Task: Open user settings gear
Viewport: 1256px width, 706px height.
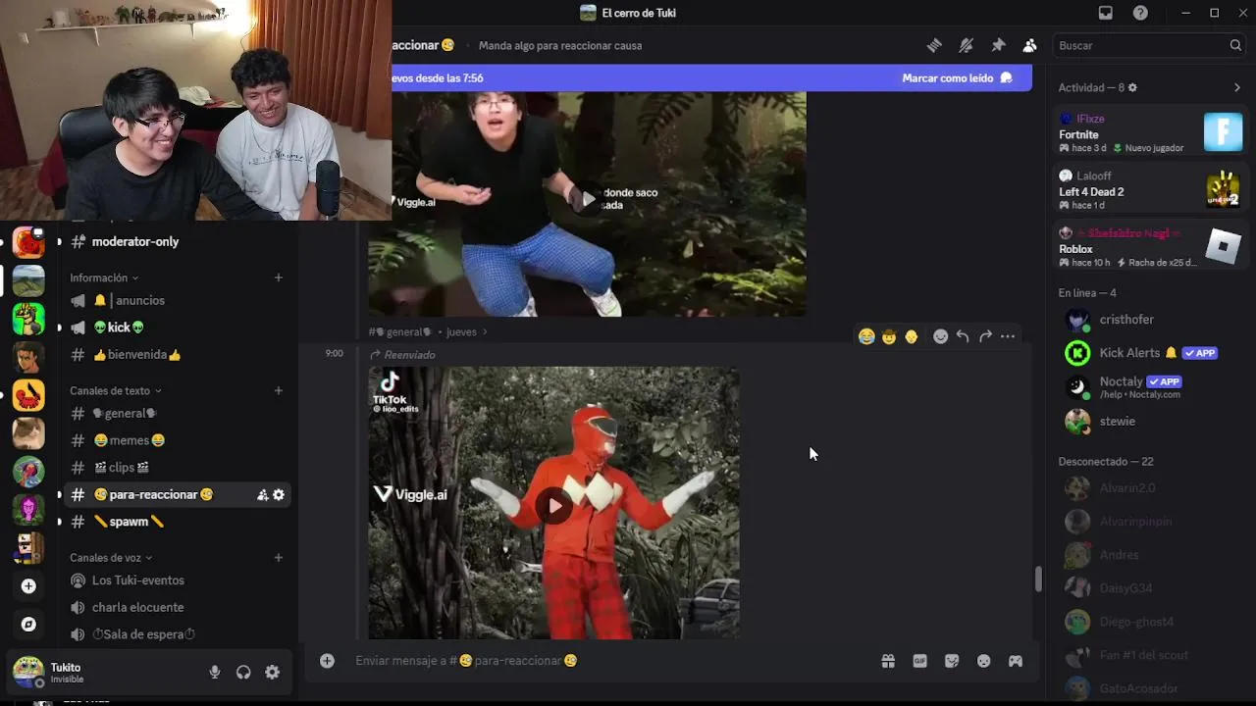Action: [x=272, y=672]
